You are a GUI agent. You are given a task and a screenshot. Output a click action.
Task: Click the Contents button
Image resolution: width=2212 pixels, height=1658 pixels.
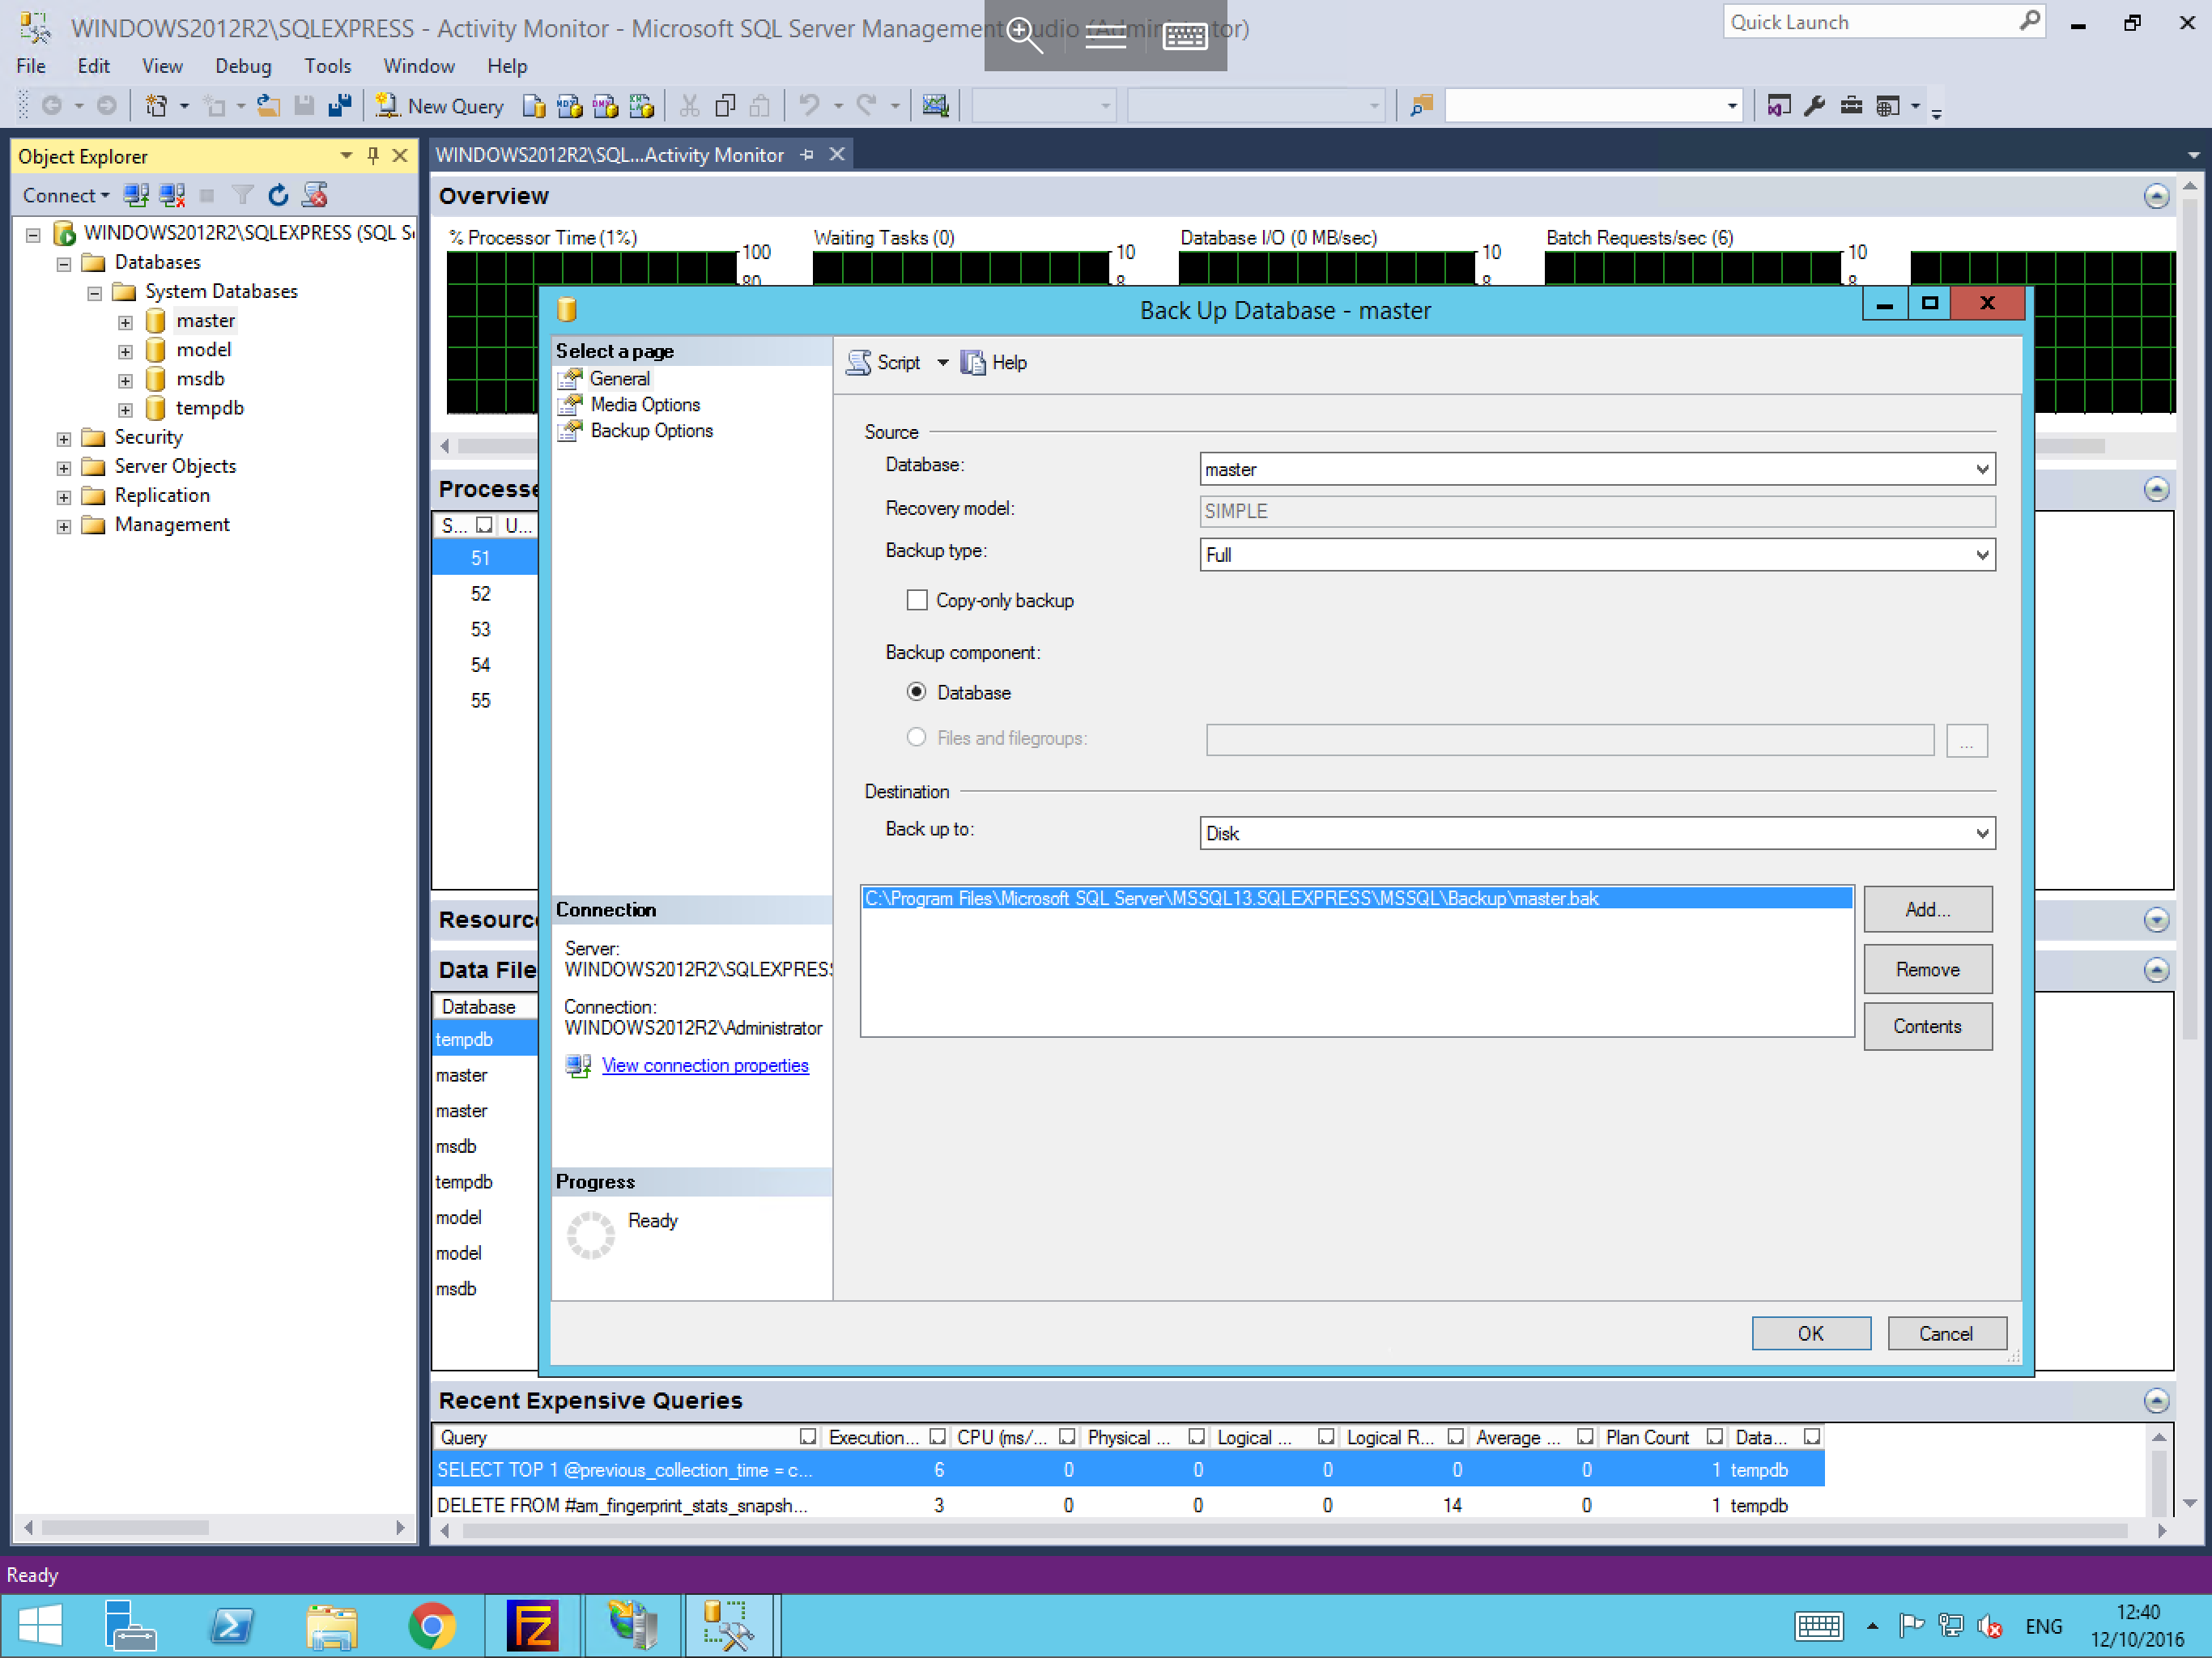1928,1027
